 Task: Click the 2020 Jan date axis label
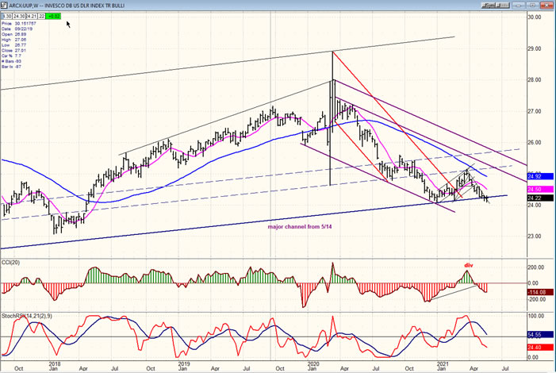point(313,367)
